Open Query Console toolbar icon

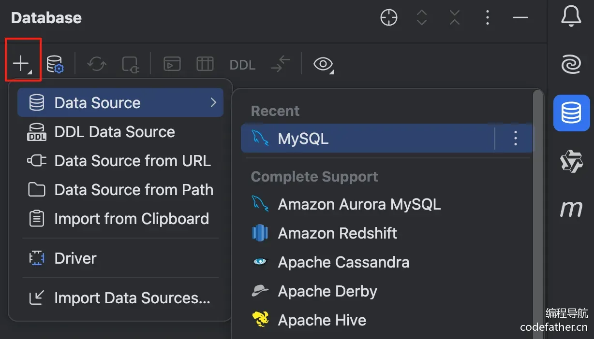tap(172, 64)
